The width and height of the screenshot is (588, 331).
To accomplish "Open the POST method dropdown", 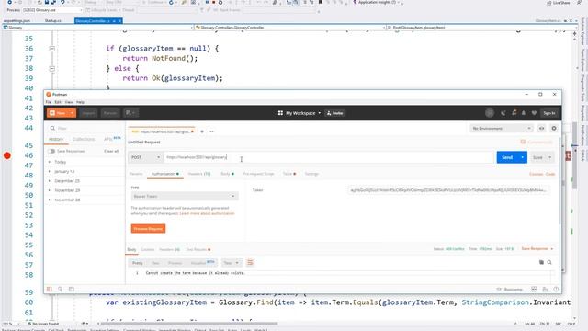I will coord(145,157).
